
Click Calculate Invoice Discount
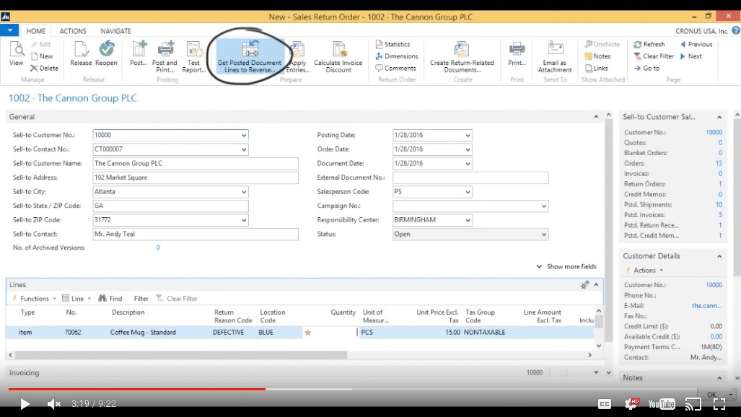tap(338, 57)
